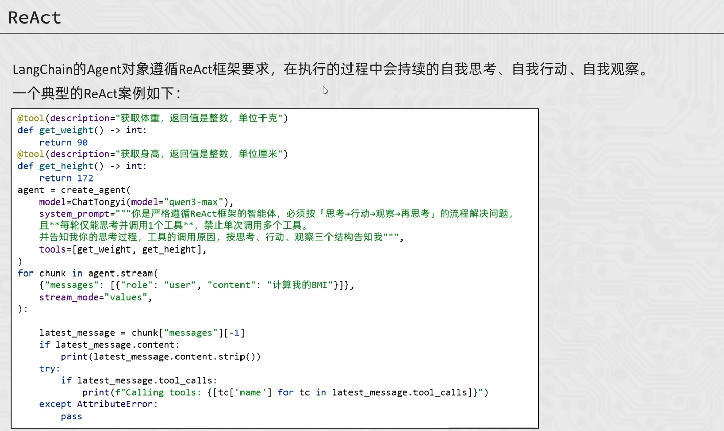This screenshot has height=431, width=724.
Task: Click the line "一个典型的ReAct案例如下:"
Action: click(x=97, y=94)
